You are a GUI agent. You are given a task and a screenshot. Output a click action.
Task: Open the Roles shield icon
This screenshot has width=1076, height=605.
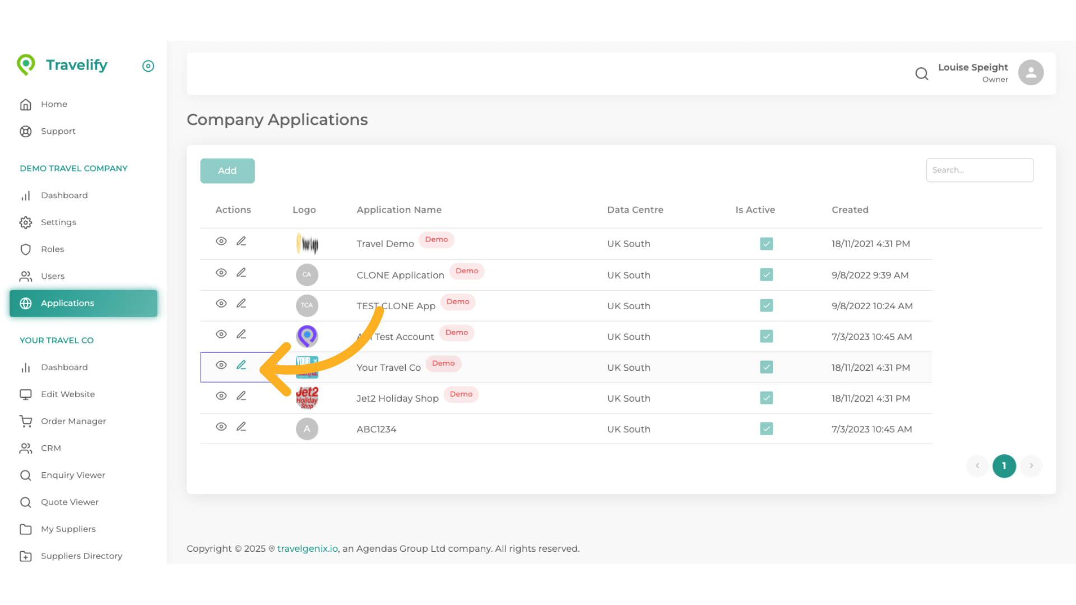pyautogui.click(x=26, y=249)
